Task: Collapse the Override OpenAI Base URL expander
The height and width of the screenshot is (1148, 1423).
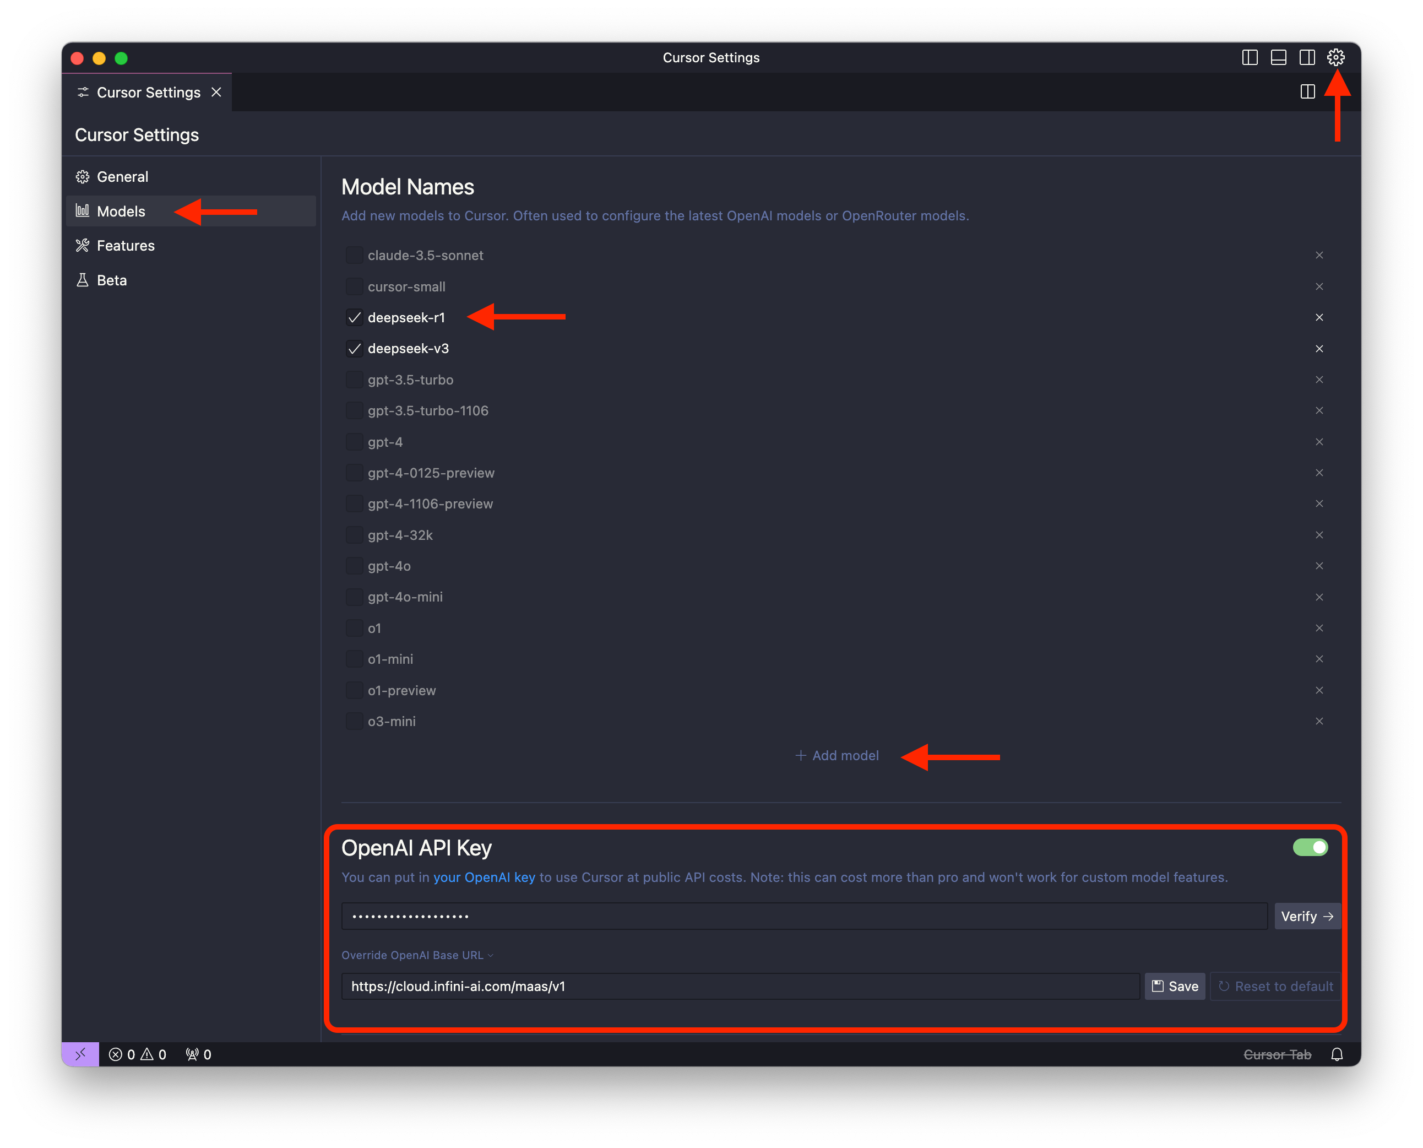Action: (x=417, y=956)
